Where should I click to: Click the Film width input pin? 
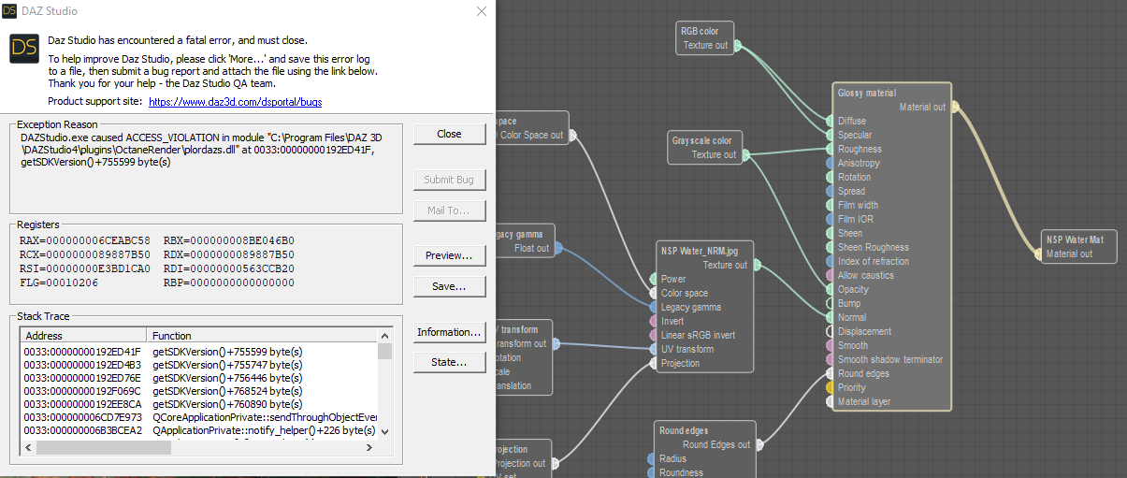[x=830, y=205]
